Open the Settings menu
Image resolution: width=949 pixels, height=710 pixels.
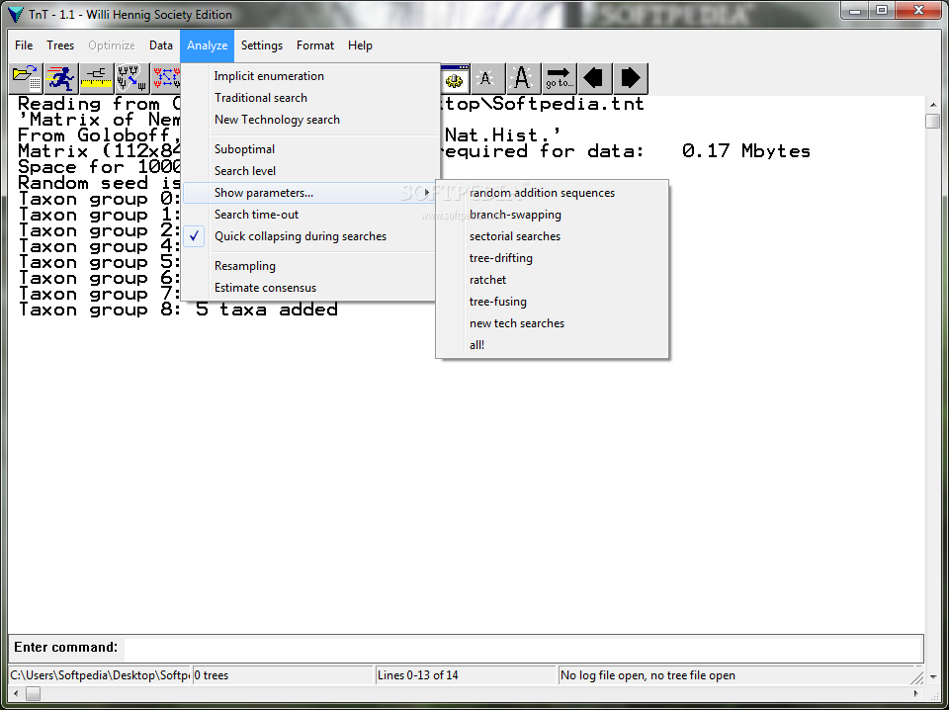point(261,45)
